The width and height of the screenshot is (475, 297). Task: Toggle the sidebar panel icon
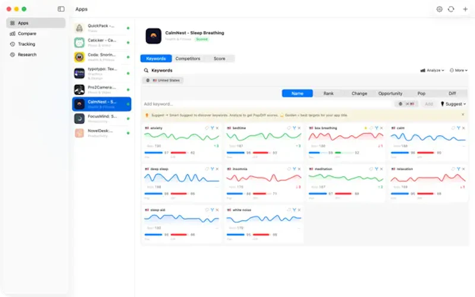tap(61, 9)
